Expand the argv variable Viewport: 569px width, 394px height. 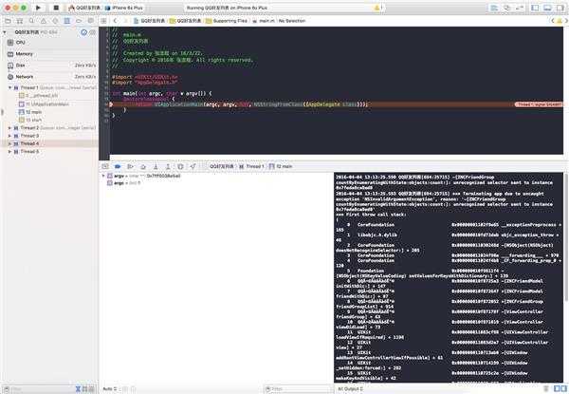(x=103, y=176)
